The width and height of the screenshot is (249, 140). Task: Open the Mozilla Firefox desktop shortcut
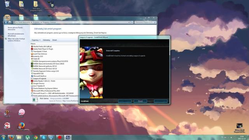pos(22,126)
